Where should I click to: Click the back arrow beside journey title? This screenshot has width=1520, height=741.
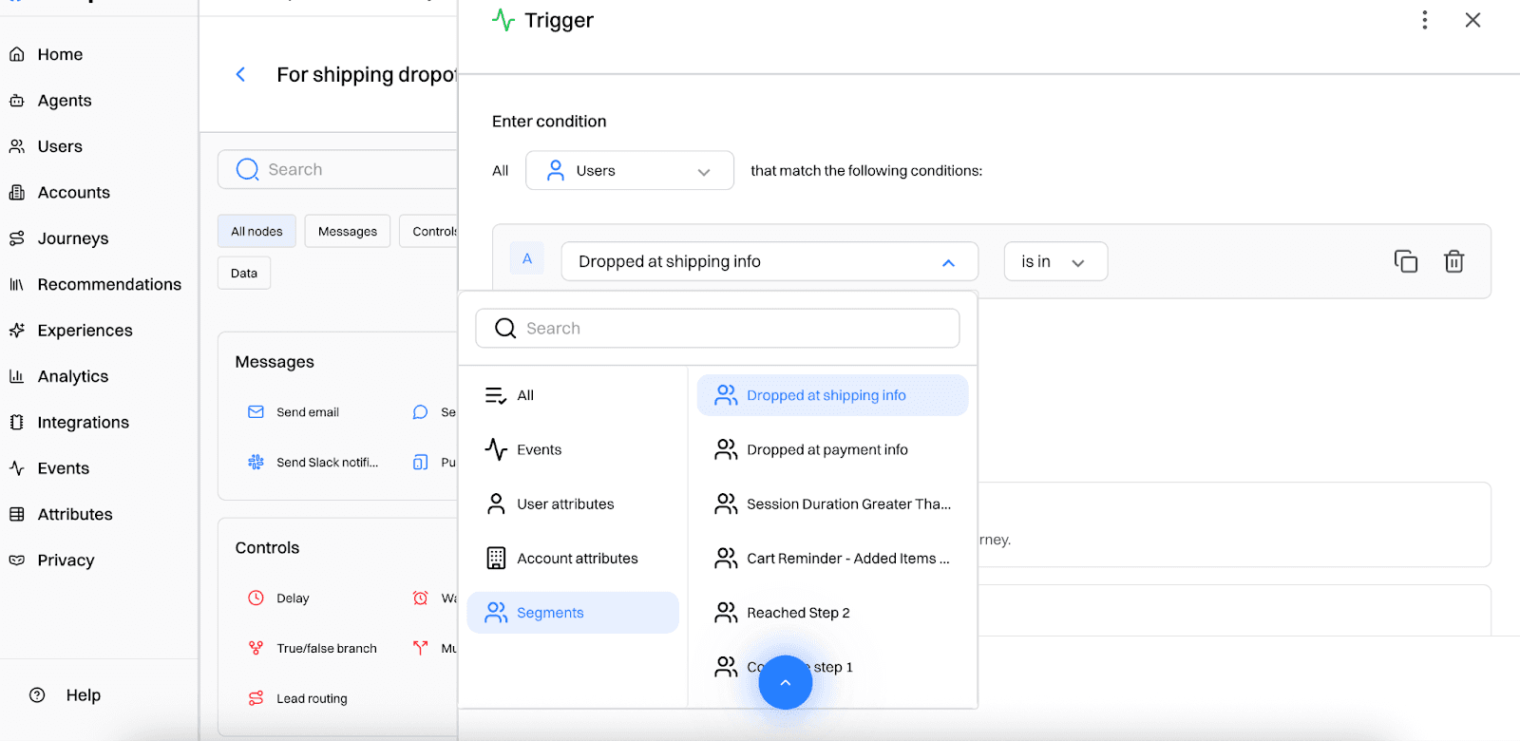[241, 74]
